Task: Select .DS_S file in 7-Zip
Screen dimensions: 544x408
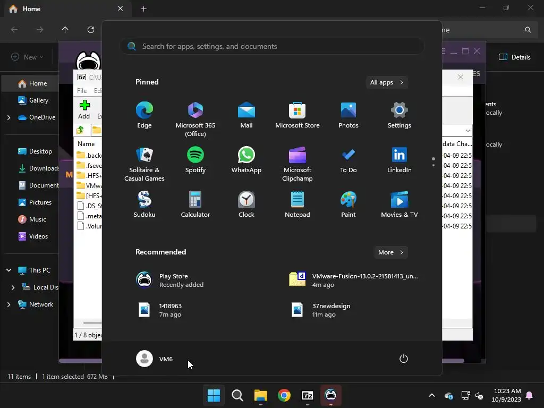Action: (x=89, y=206)
